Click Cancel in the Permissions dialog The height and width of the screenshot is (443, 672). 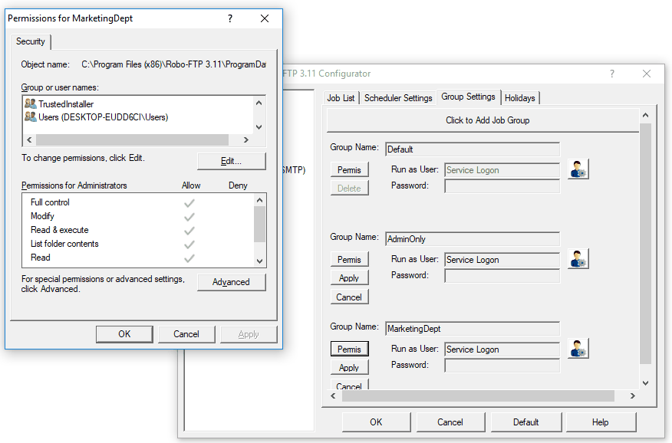click(186, 334)
